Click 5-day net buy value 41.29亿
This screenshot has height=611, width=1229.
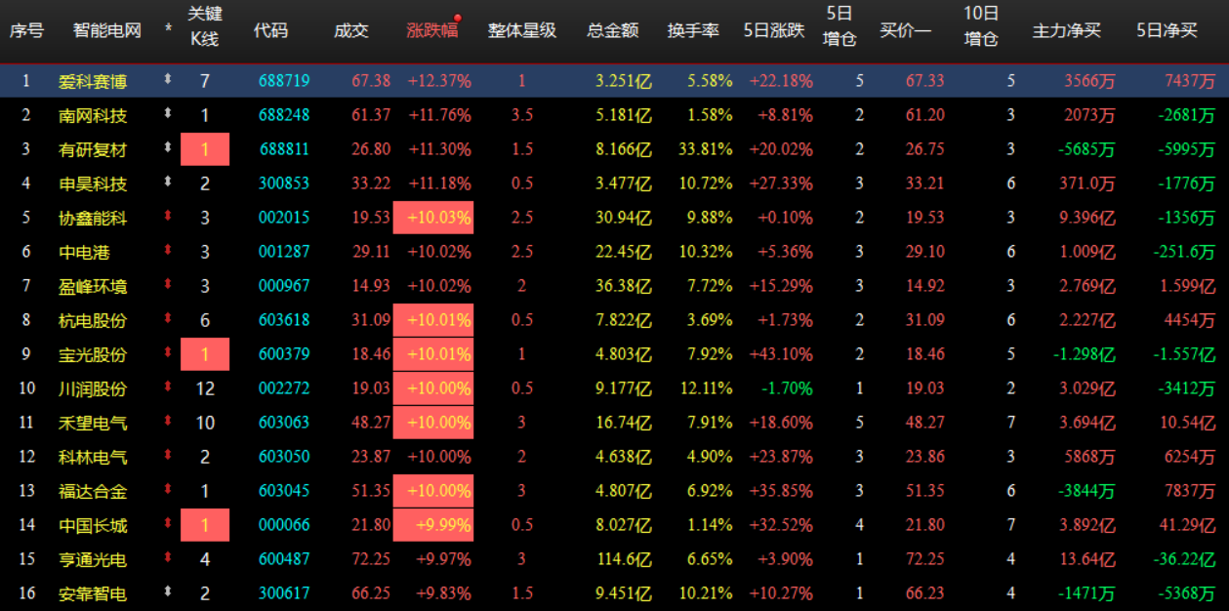tap(1187, 525)
